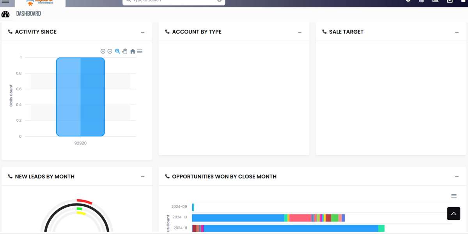468x234 pixels.
Task: Click the NEW LEADS BY MONTH title
Action: tap(45, 177)
